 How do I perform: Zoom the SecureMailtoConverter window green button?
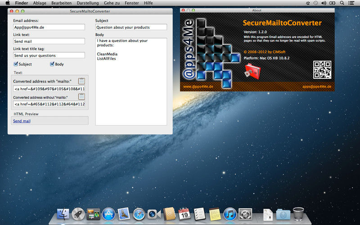coord(23,11)
